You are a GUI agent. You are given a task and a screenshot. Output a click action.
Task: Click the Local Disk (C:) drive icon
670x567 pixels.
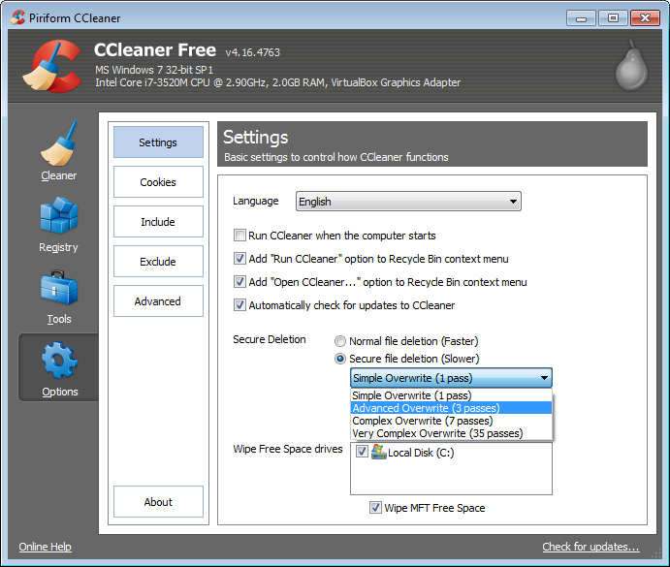coord(378,452)
